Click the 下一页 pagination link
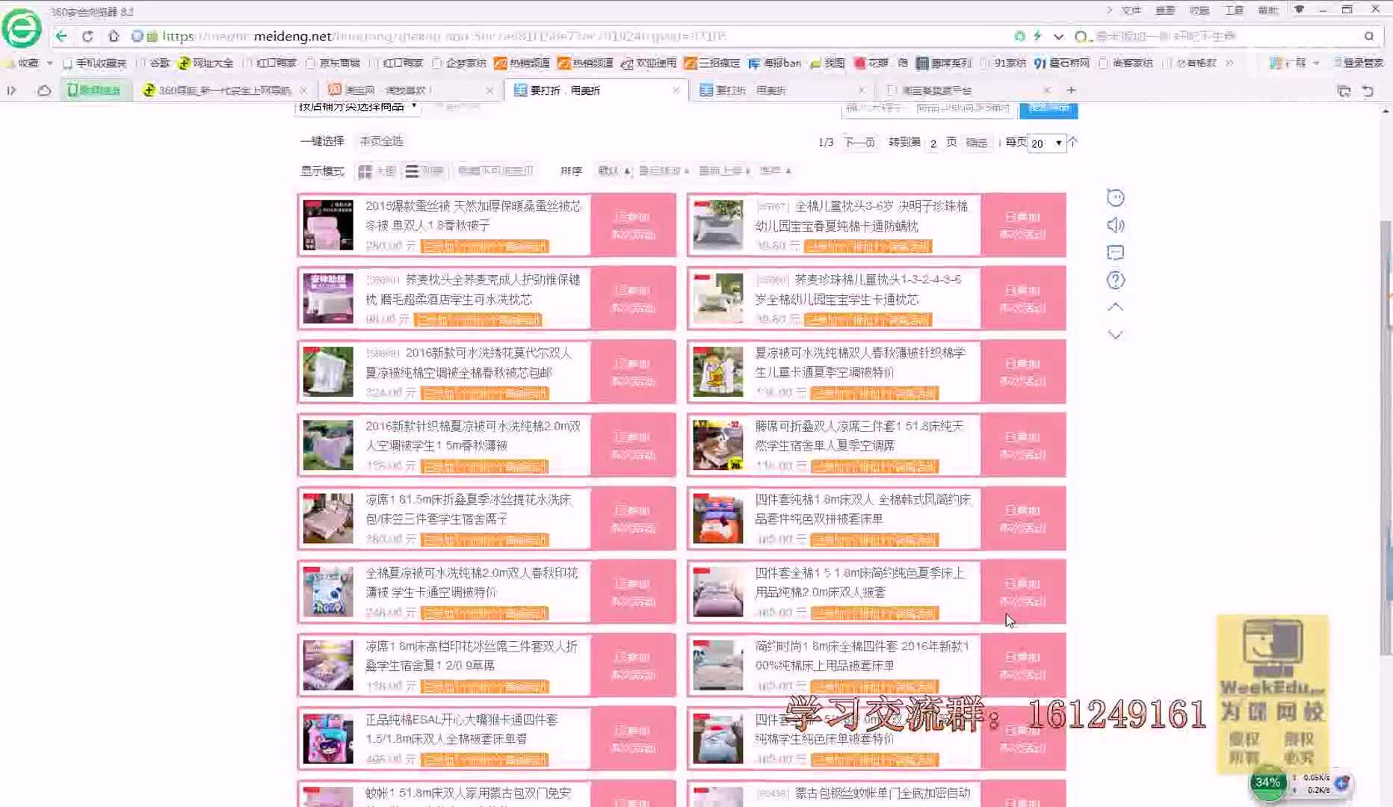 coord(858,143)
